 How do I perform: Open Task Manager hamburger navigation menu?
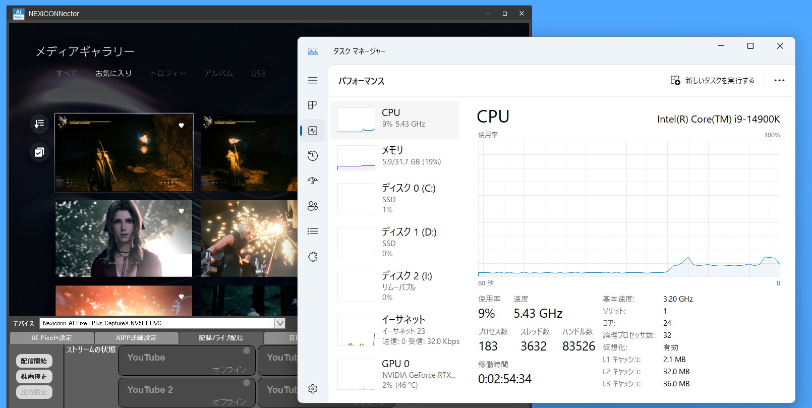(x=313, y=80)
